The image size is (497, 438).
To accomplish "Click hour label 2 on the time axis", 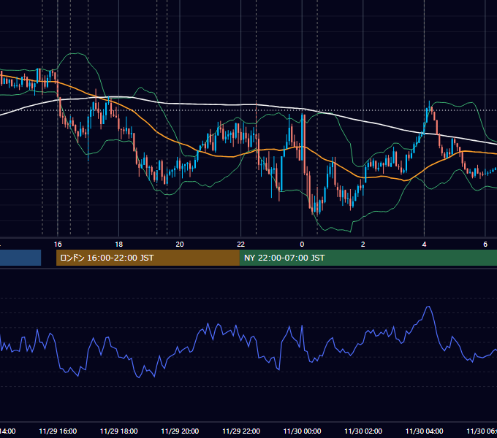I will (x=363, y=245).
